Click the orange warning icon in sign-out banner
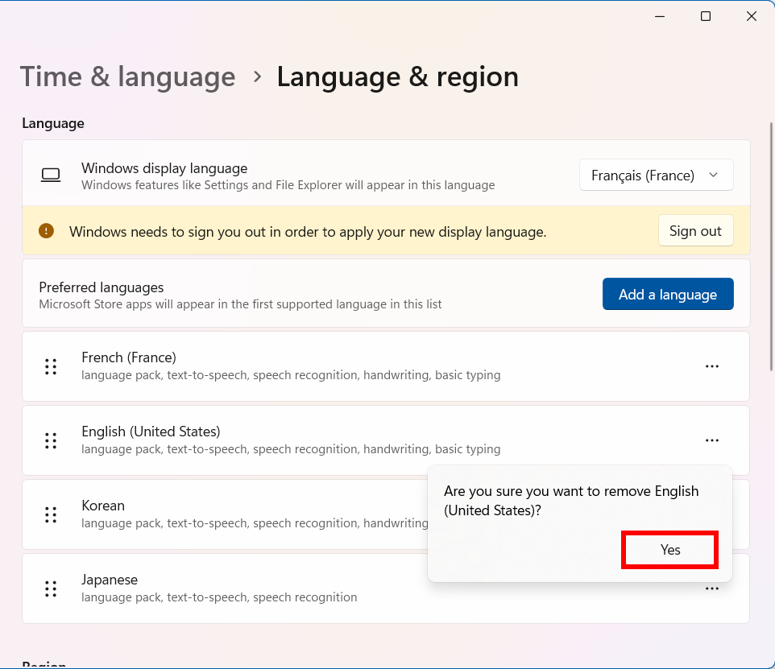The image size is (775, 669). click(x=47, y=231)
